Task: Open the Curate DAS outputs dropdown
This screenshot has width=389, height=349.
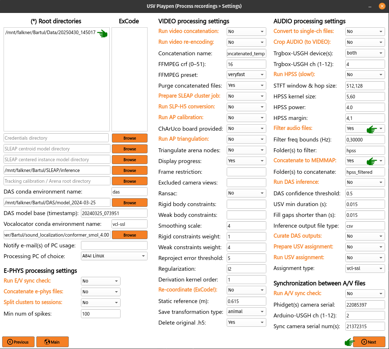Action: 365,236
